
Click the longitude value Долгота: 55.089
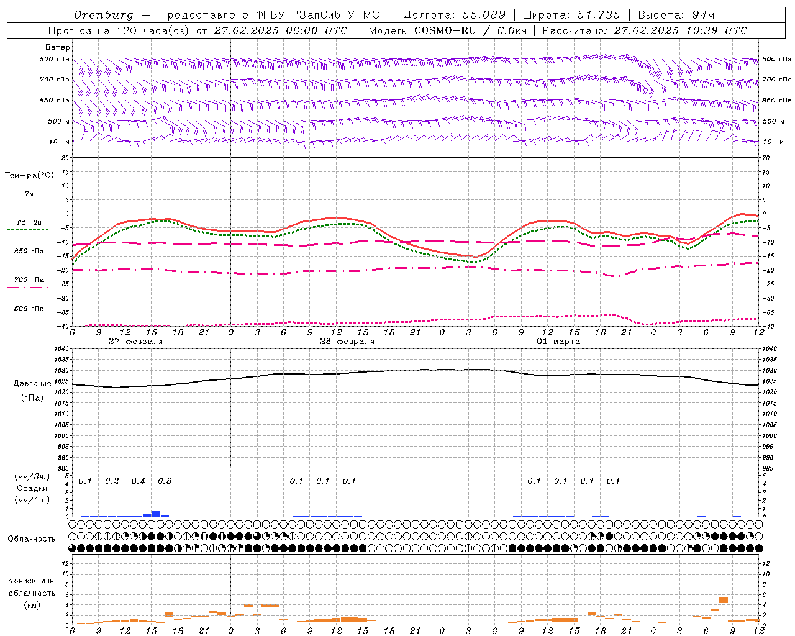(455, 15)
